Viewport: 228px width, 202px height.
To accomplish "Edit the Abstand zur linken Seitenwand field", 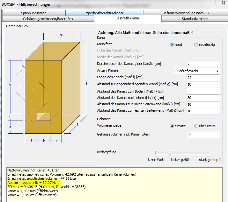I will tap(203, 104).
